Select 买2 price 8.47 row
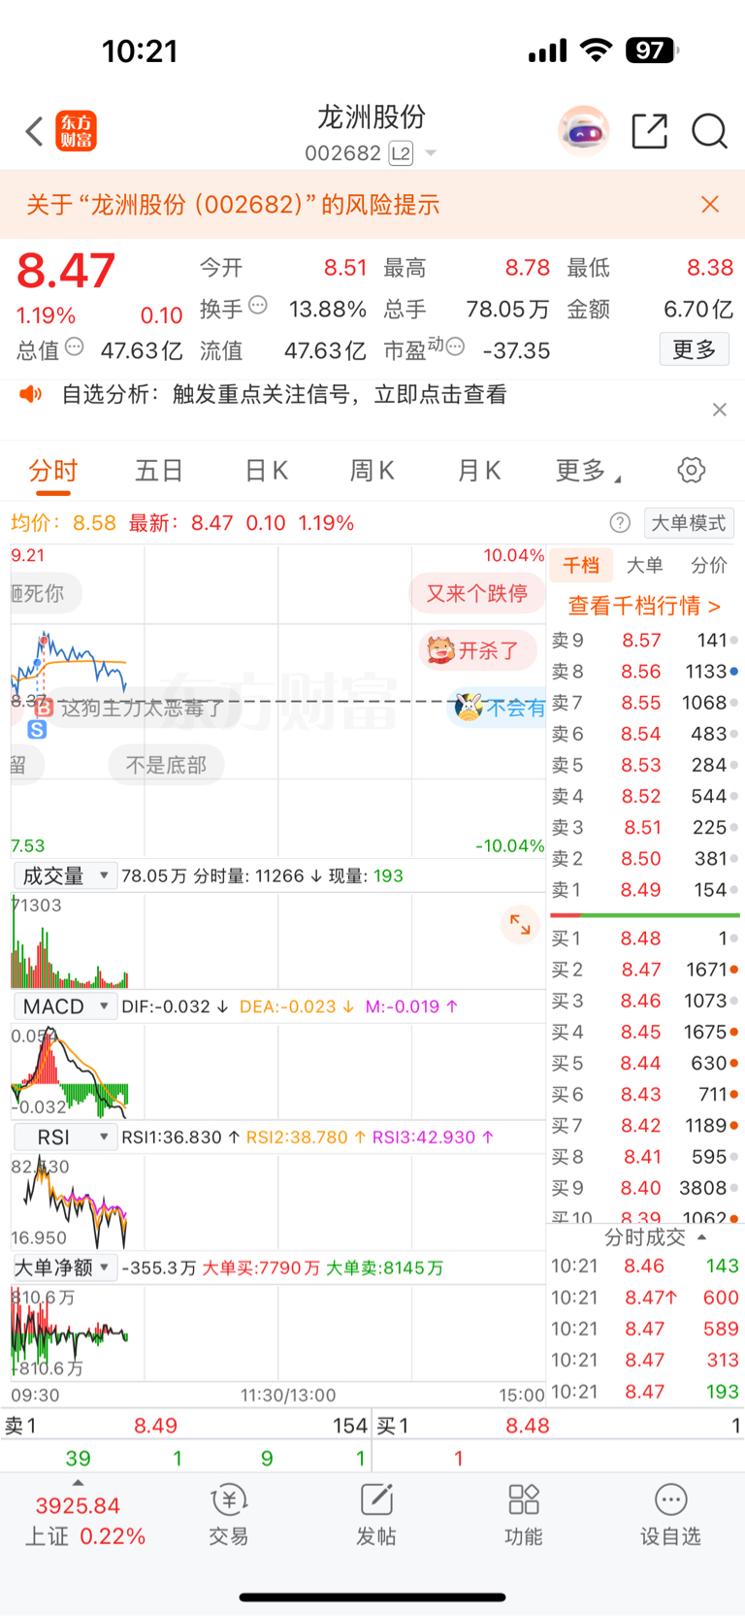This screenshot has height=1616, width=745. click(645, 970)
